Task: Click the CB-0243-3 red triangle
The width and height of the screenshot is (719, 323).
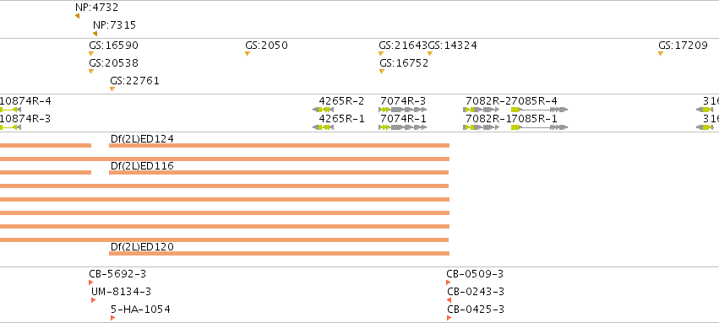Action: (449, 300)
